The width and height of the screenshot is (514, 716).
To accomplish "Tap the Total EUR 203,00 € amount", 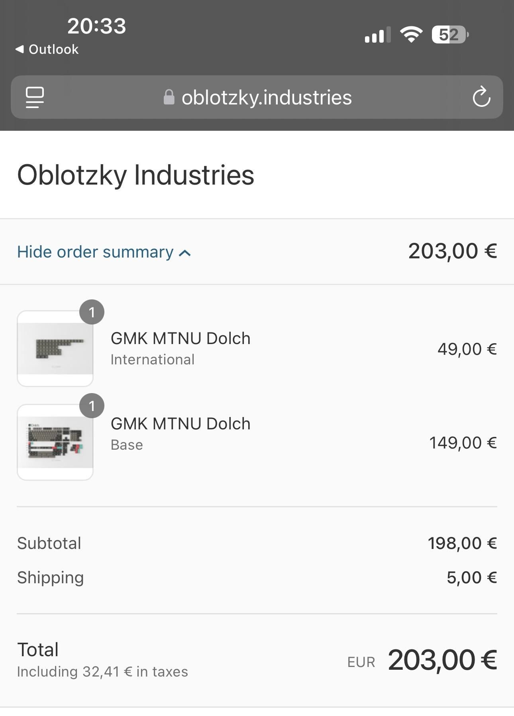I will pos(442,660).
